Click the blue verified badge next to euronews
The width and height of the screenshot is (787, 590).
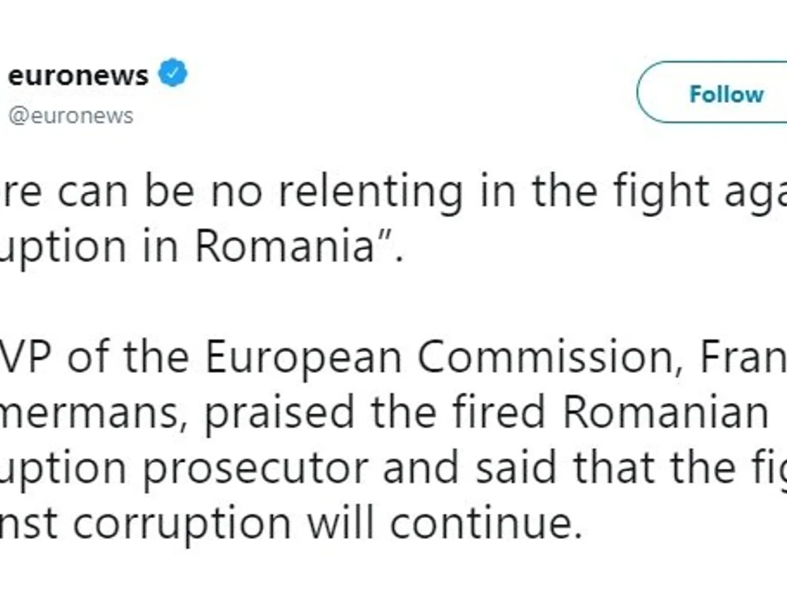point(174,73)
